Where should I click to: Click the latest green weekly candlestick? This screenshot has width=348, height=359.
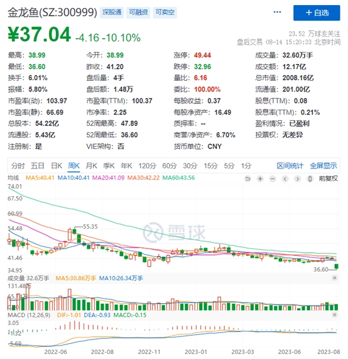click(337, 266)
